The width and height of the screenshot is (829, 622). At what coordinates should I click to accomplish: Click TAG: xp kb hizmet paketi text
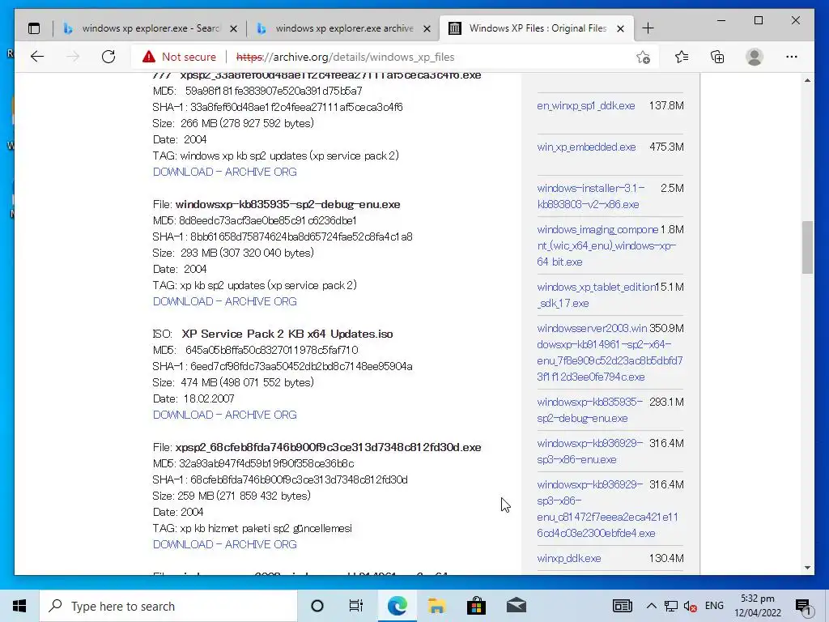click(x=253, y=528)
